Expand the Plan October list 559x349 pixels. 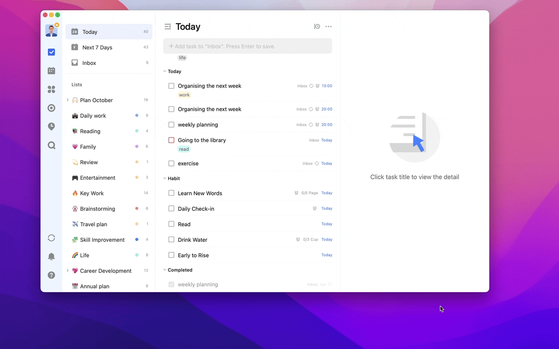click(x=68, y=100)
